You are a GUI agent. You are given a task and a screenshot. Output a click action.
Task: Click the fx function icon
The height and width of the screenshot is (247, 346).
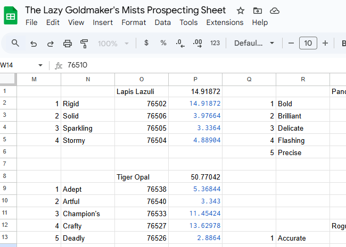tap(59, 65)
